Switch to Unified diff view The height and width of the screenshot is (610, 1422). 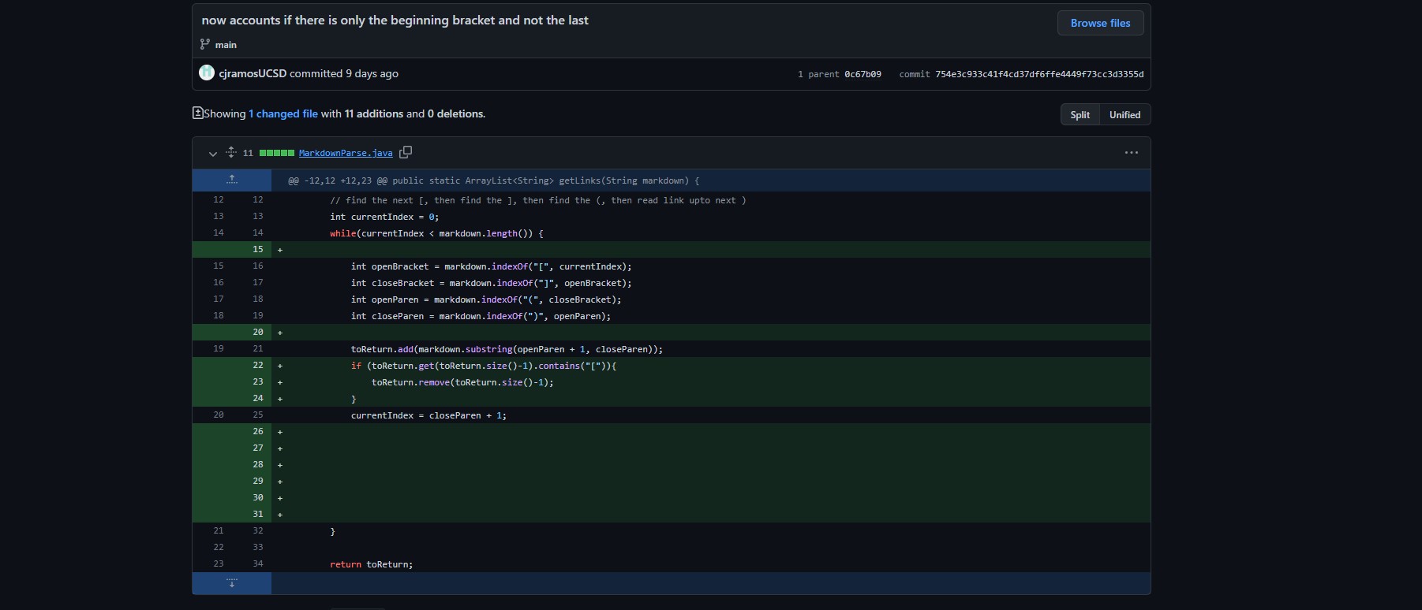[1125, 114]
